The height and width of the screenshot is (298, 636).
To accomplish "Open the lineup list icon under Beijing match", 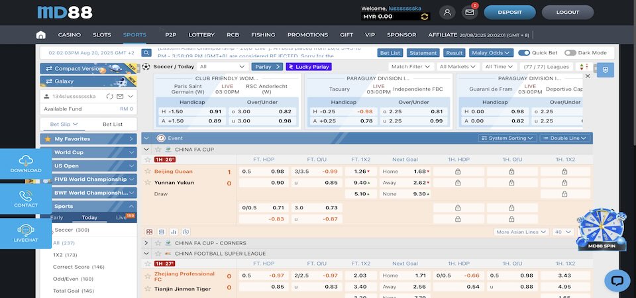I will [x=162, y=232].
